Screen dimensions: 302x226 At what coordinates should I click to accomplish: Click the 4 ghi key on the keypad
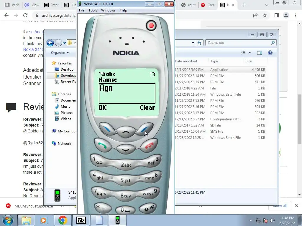[x=98, y=177]
